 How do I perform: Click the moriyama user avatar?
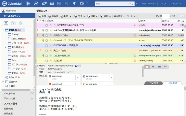(3, 11)
